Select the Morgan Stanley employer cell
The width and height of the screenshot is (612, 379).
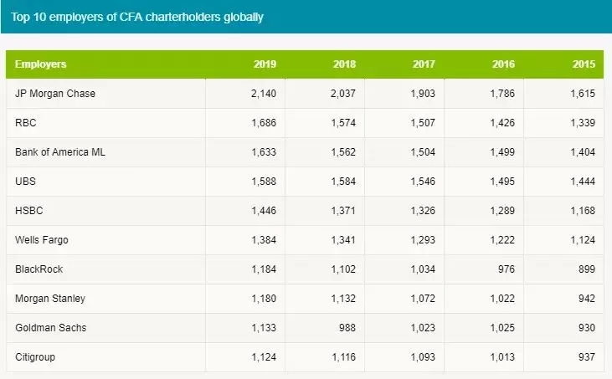(50, 299)
